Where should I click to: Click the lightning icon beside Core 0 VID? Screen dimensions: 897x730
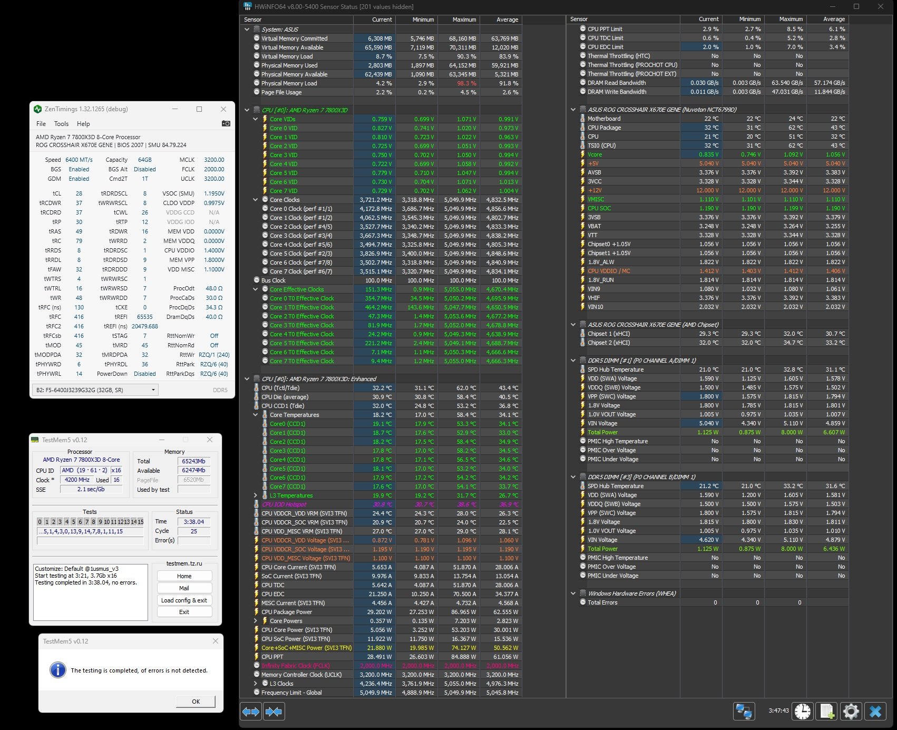pyautogui.click(x=265, y=128)
